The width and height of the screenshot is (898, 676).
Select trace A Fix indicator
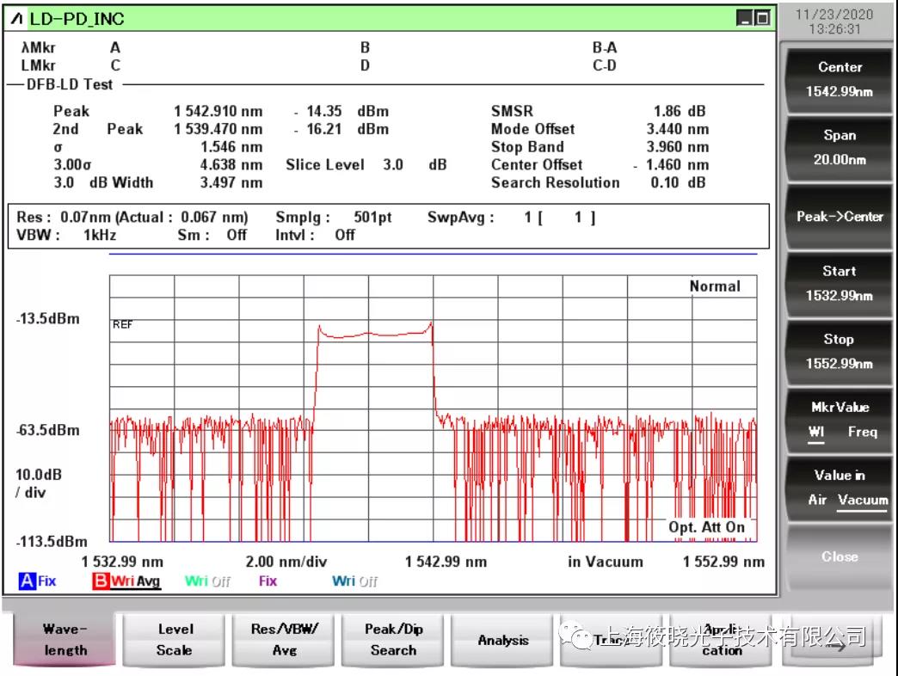coord(37,581)
